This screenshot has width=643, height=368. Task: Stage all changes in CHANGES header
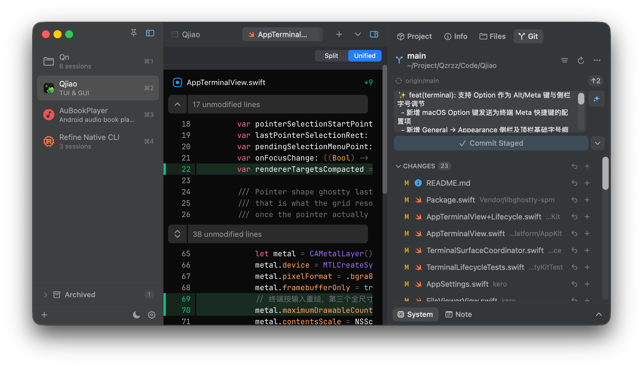click(587, 166)
